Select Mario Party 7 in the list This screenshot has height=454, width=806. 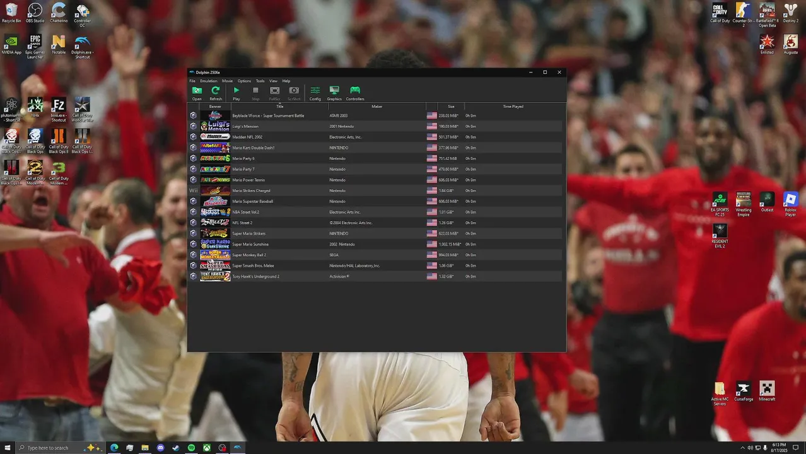(x=243, y=169)
